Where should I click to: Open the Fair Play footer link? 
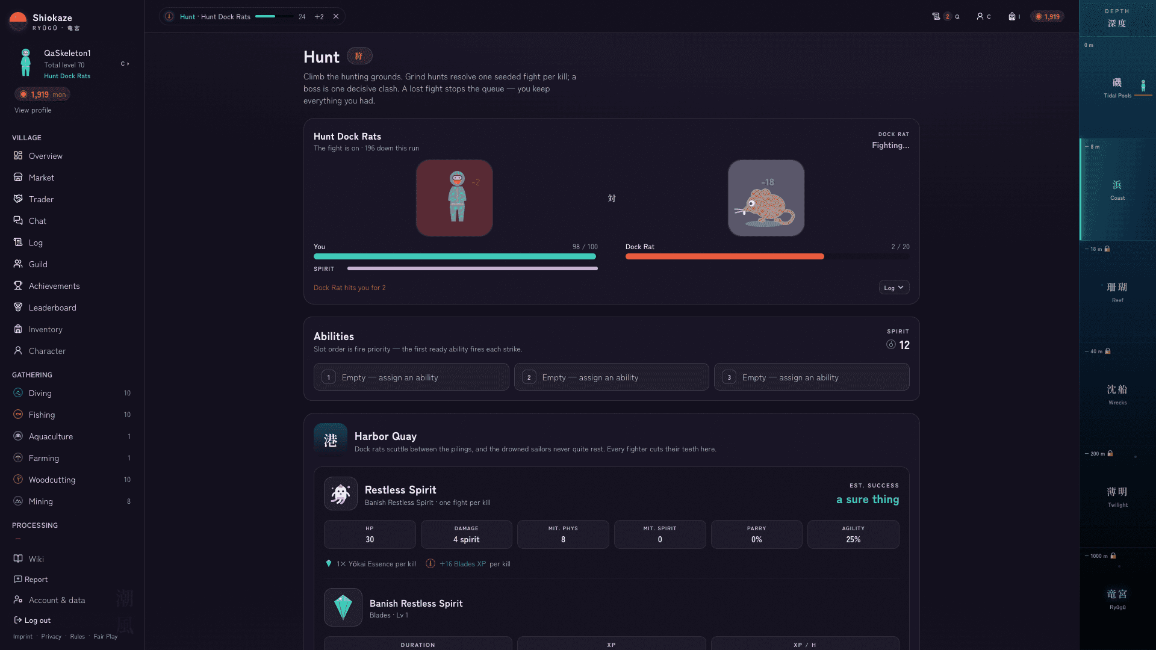[105, 637]
